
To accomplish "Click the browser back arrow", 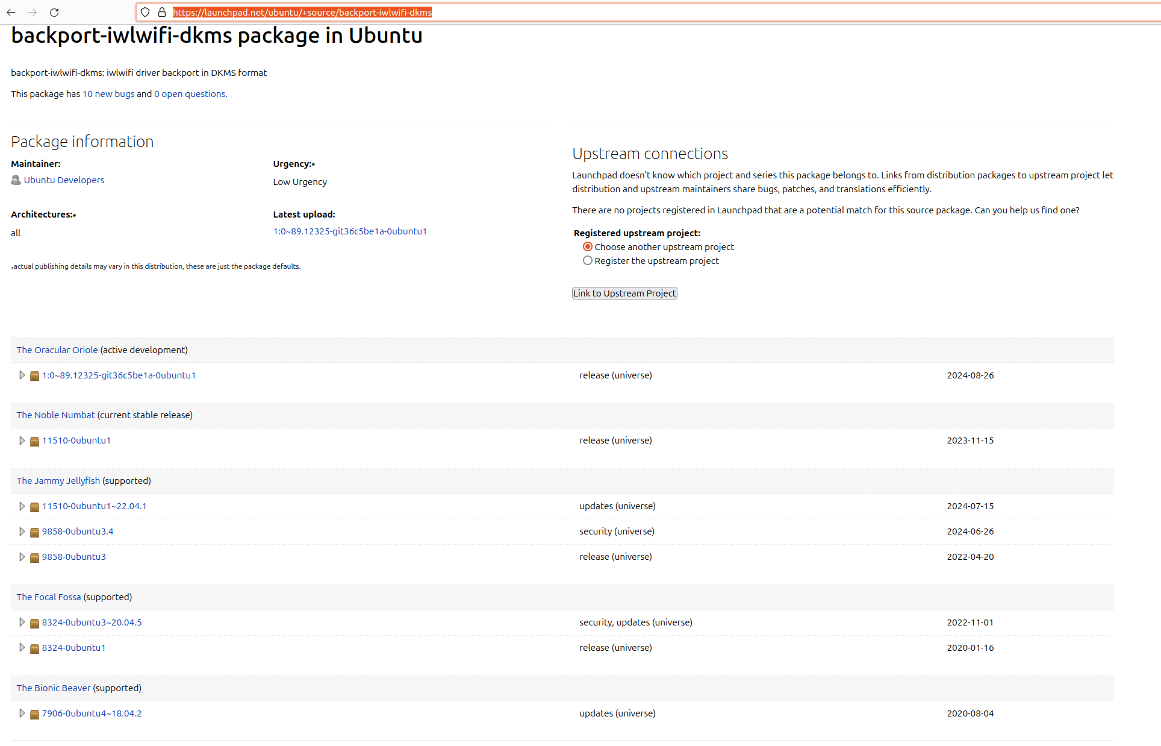I will [x=11, y=12].
